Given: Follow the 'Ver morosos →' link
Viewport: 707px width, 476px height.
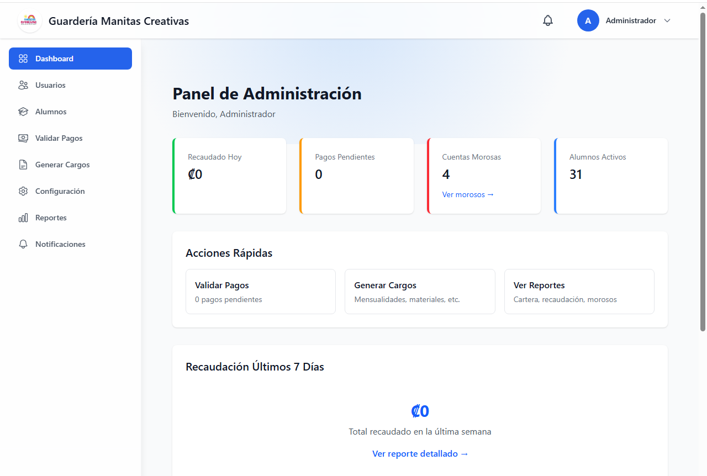Looking at the screenshot, I should [x=468, y=194].
